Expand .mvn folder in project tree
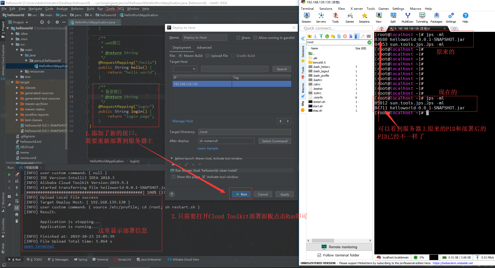The width and height of the screenshot is (495, 268). click(12, 39)
